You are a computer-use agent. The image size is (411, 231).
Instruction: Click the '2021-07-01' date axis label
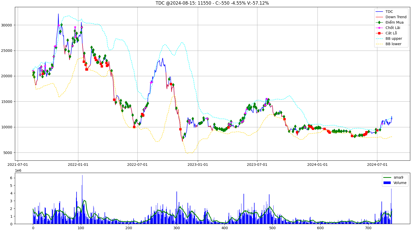18,165
